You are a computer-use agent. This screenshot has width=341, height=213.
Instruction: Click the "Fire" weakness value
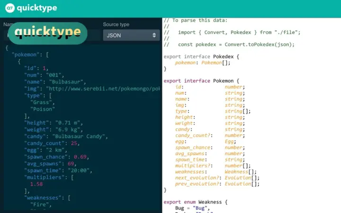point(41,204)
